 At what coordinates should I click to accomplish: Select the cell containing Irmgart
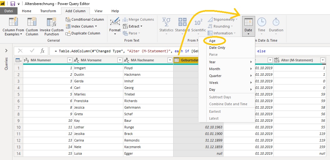(98, 68)
